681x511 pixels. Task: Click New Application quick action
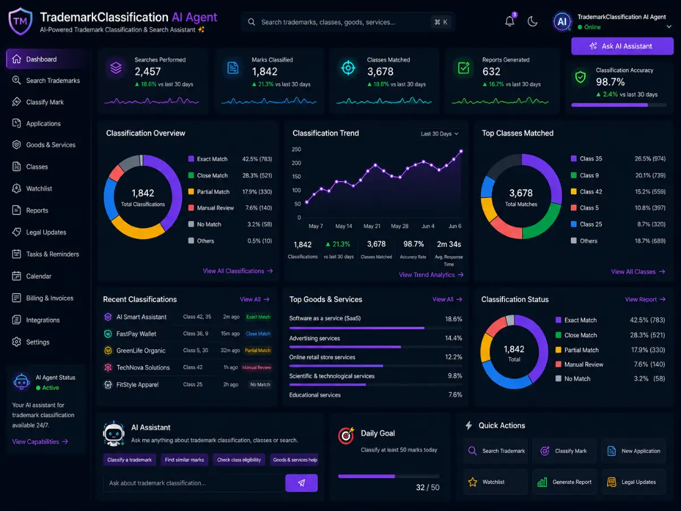[634, 451]
